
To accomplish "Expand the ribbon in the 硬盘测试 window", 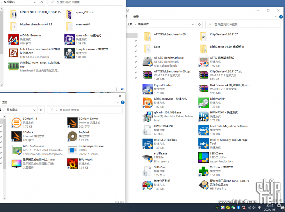I will point(276,17).
